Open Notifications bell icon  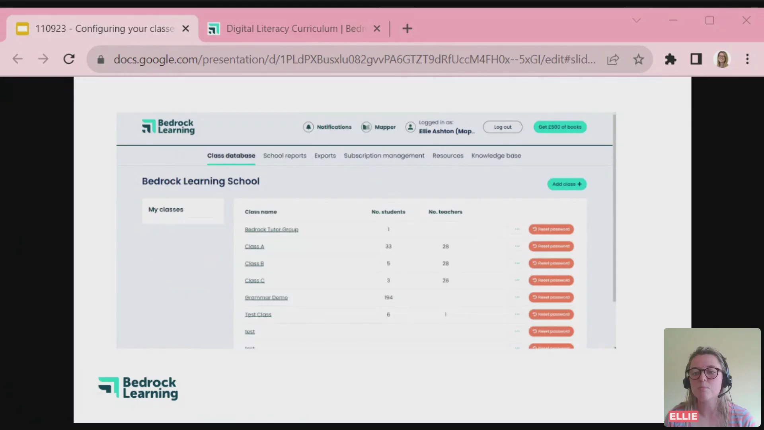click(308, 127)
